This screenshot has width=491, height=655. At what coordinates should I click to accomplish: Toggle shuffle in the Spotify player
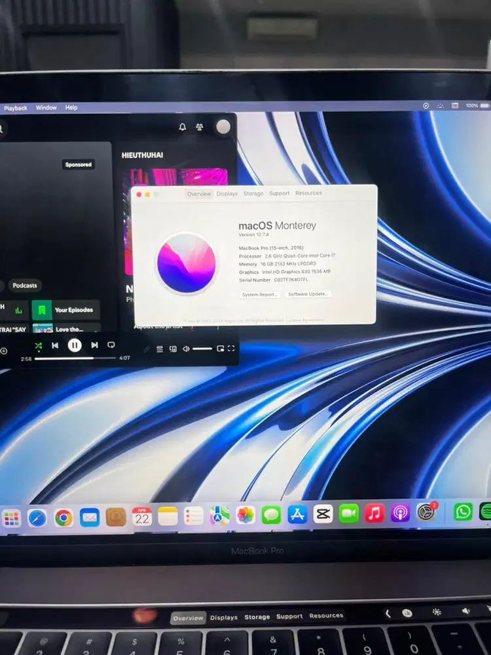point(38,346)
